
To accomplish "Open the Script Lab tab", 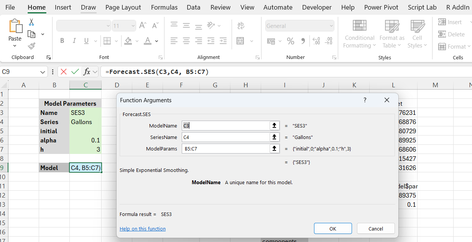I will pos(422,7).
